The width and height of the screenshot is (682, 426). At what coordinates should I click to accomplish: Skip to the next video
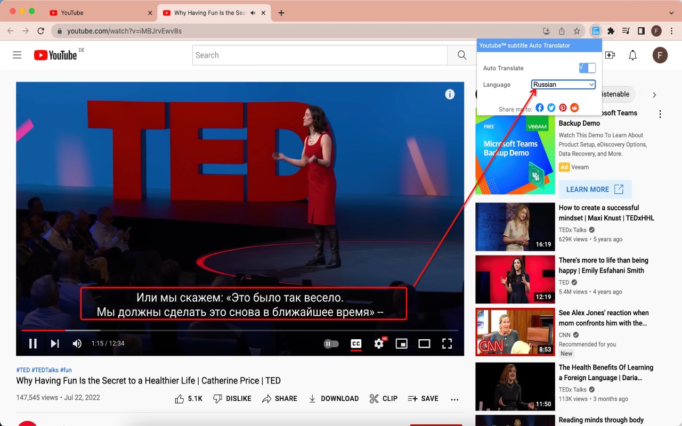[55, 343]
